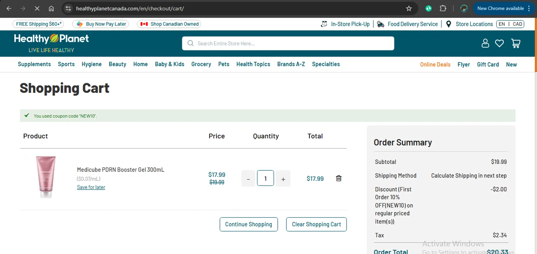This screenshot has height=254, width=537.
Task: Open wishlist heart icon
Action: pos(499,43)
